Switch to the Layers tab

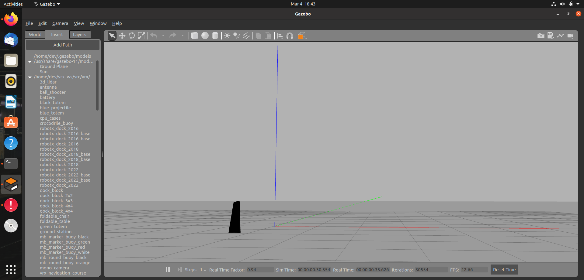coord(80,34)
